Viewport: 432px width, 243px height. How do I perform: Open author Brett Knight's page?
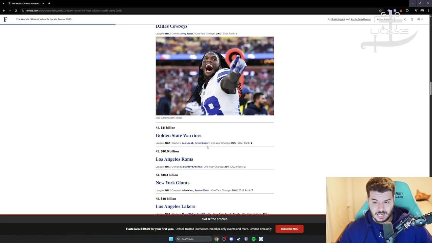[x=338, y=19]
